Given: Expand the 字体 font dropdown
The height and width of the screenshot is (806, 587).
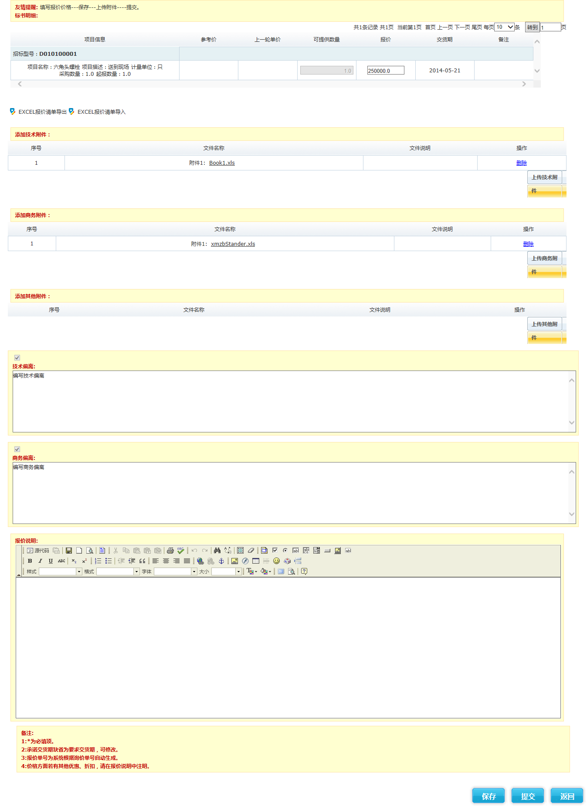Looking at the screenshot, I should tap(194, 571).
